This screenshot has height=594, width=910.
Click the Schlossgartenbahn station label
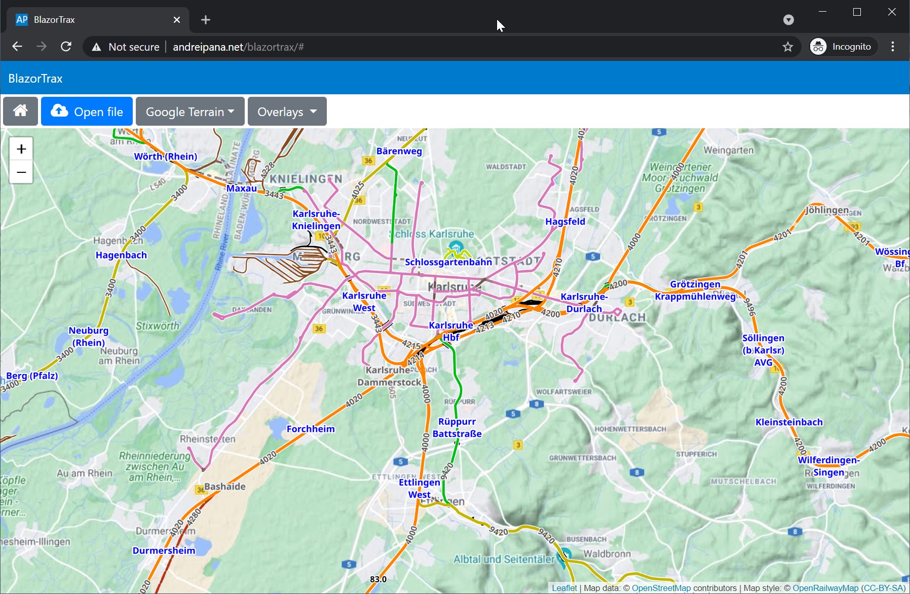coord(448,262)
